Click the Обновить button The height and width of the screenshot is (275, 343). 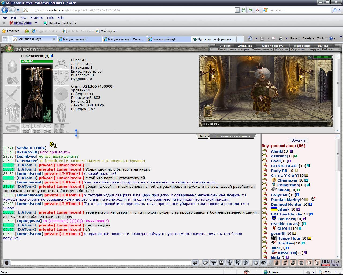298,140
